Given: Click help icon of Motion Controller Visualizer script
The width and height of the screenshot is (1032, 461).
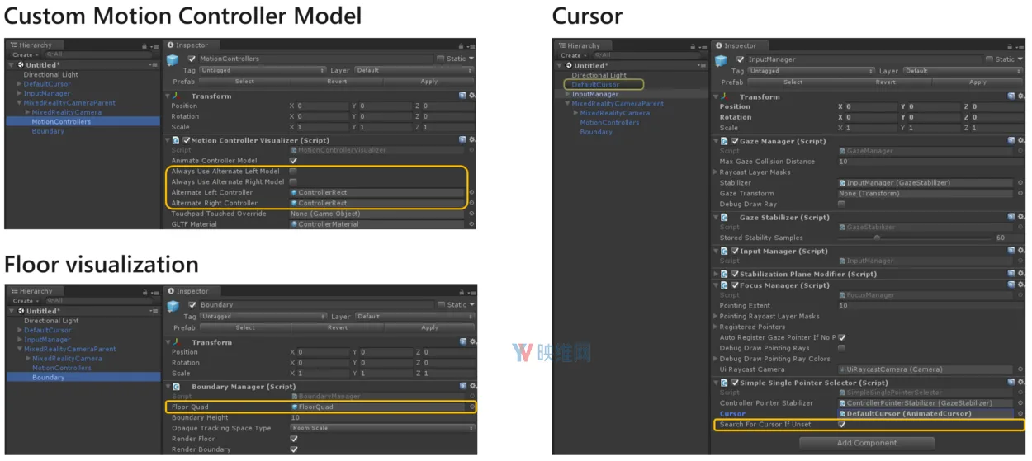Looking at the screenshot, I should tap(462, 140).
